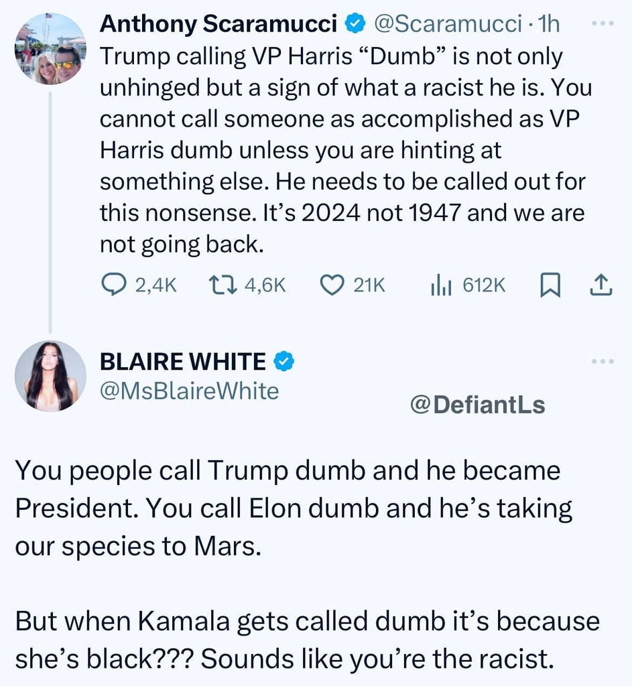The image size is (632, 686).
Task: View tweet analytics bar chart icon
Action: pyautogui.click(x=439, y=286)
